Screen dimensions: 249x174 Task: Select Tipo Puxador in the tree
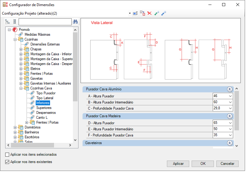(x=46, y=93)
